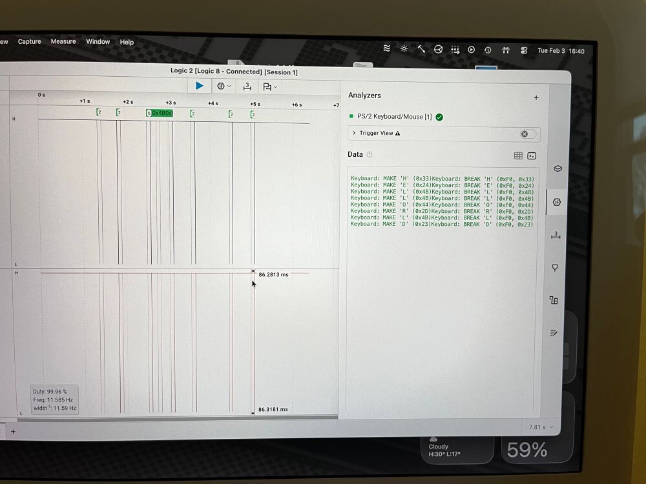
Task: Toggle the PS/2 Keyboard/Mouse green checkmark
Action: [439, 117]
